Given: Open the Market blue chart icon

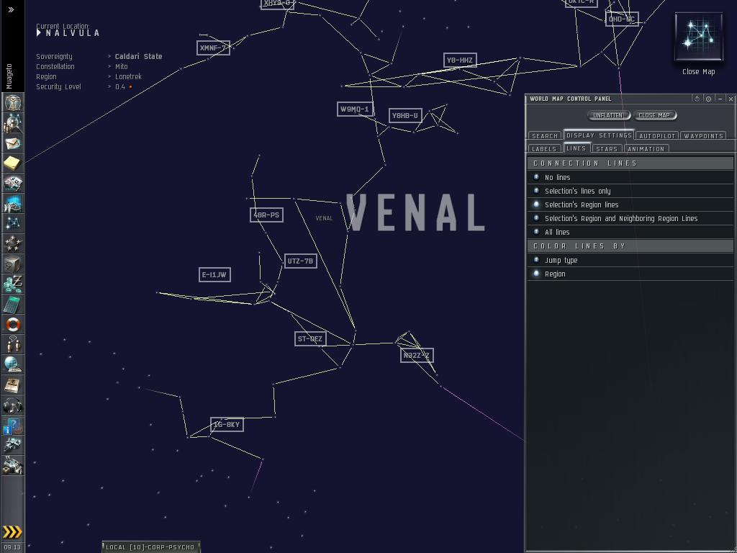Looking at the screenshot, I should point(13,204).
